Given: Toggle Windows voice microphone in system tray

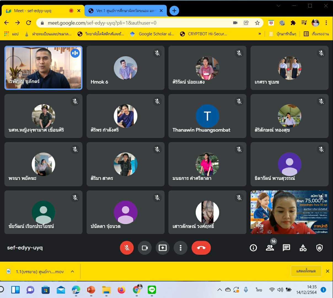Looking at the screenshot, I should [246, 289].
